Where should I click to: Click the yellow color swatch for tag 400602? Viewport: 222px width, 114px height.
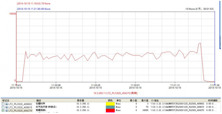[x=110, y=104]
